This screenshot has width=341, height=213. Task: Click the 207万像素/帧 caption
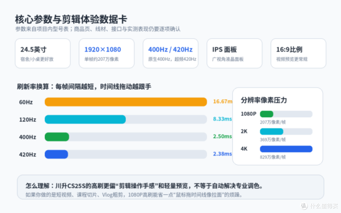[x=273, y=122]
